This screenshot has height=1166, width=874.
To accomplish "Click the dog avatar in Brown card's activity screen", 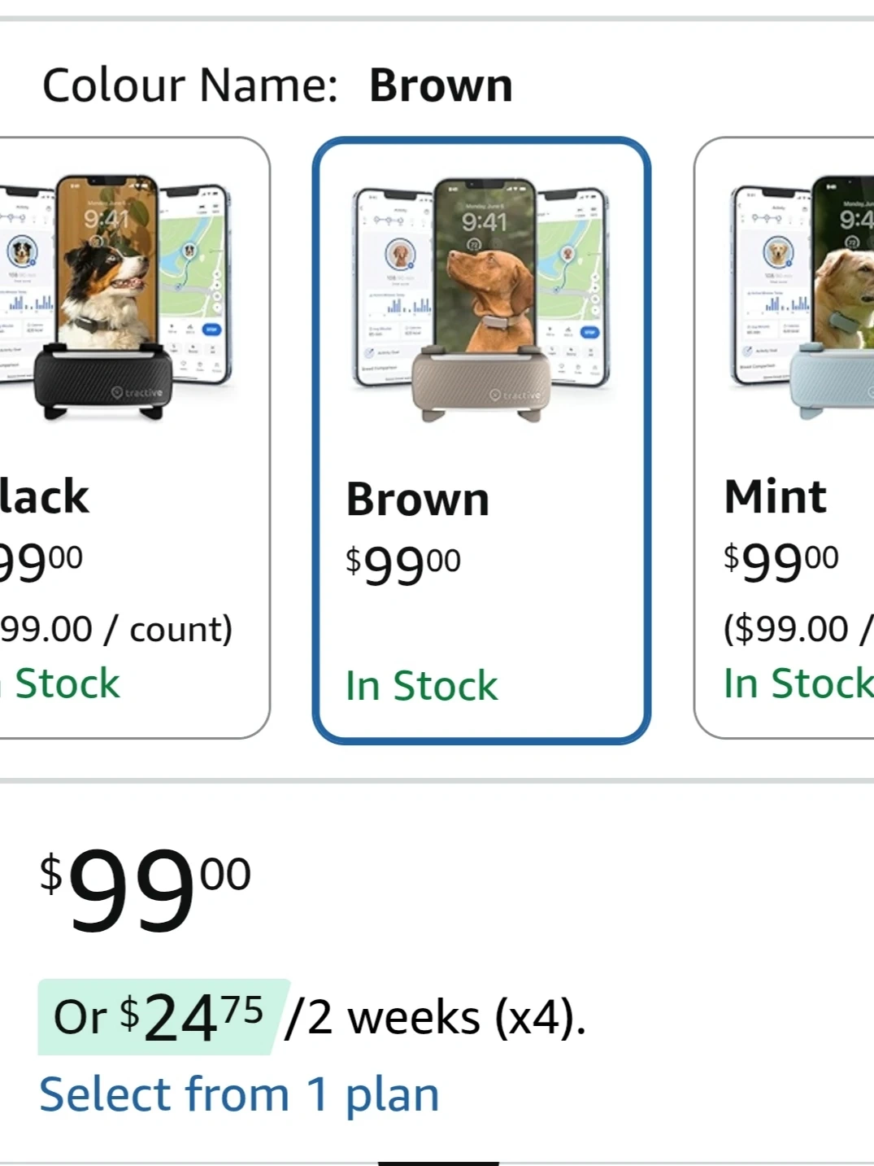I will tap(400, 254).
